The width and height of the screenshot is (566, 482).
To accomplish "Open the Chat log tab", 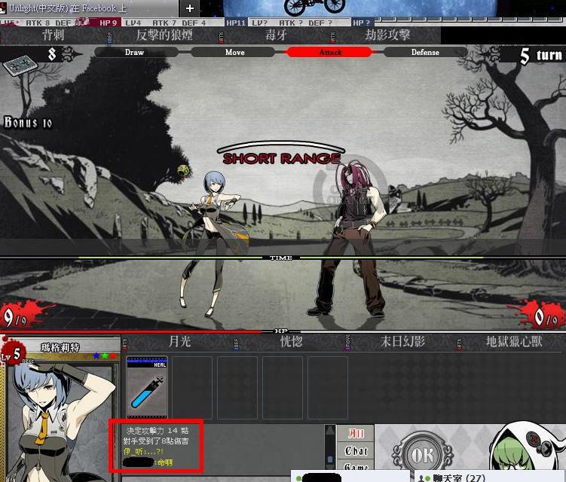I will pyautogui.click(x=356, y=450).
